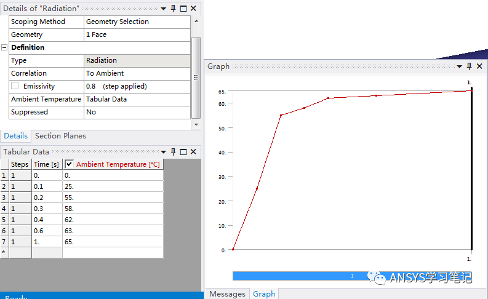Viewport: 488px width, 299px height.
Task: Open Details panel window position dropdown arrow
Action: coord(164,9)
